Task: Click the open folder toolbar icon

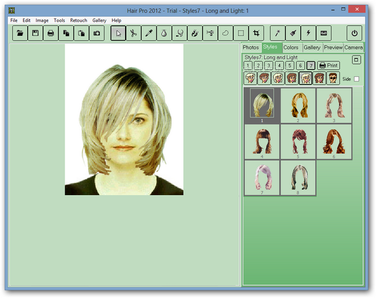Action: point(20,33)
